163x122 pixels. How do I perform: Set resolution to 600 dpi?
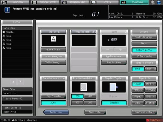tap(77, 96)
